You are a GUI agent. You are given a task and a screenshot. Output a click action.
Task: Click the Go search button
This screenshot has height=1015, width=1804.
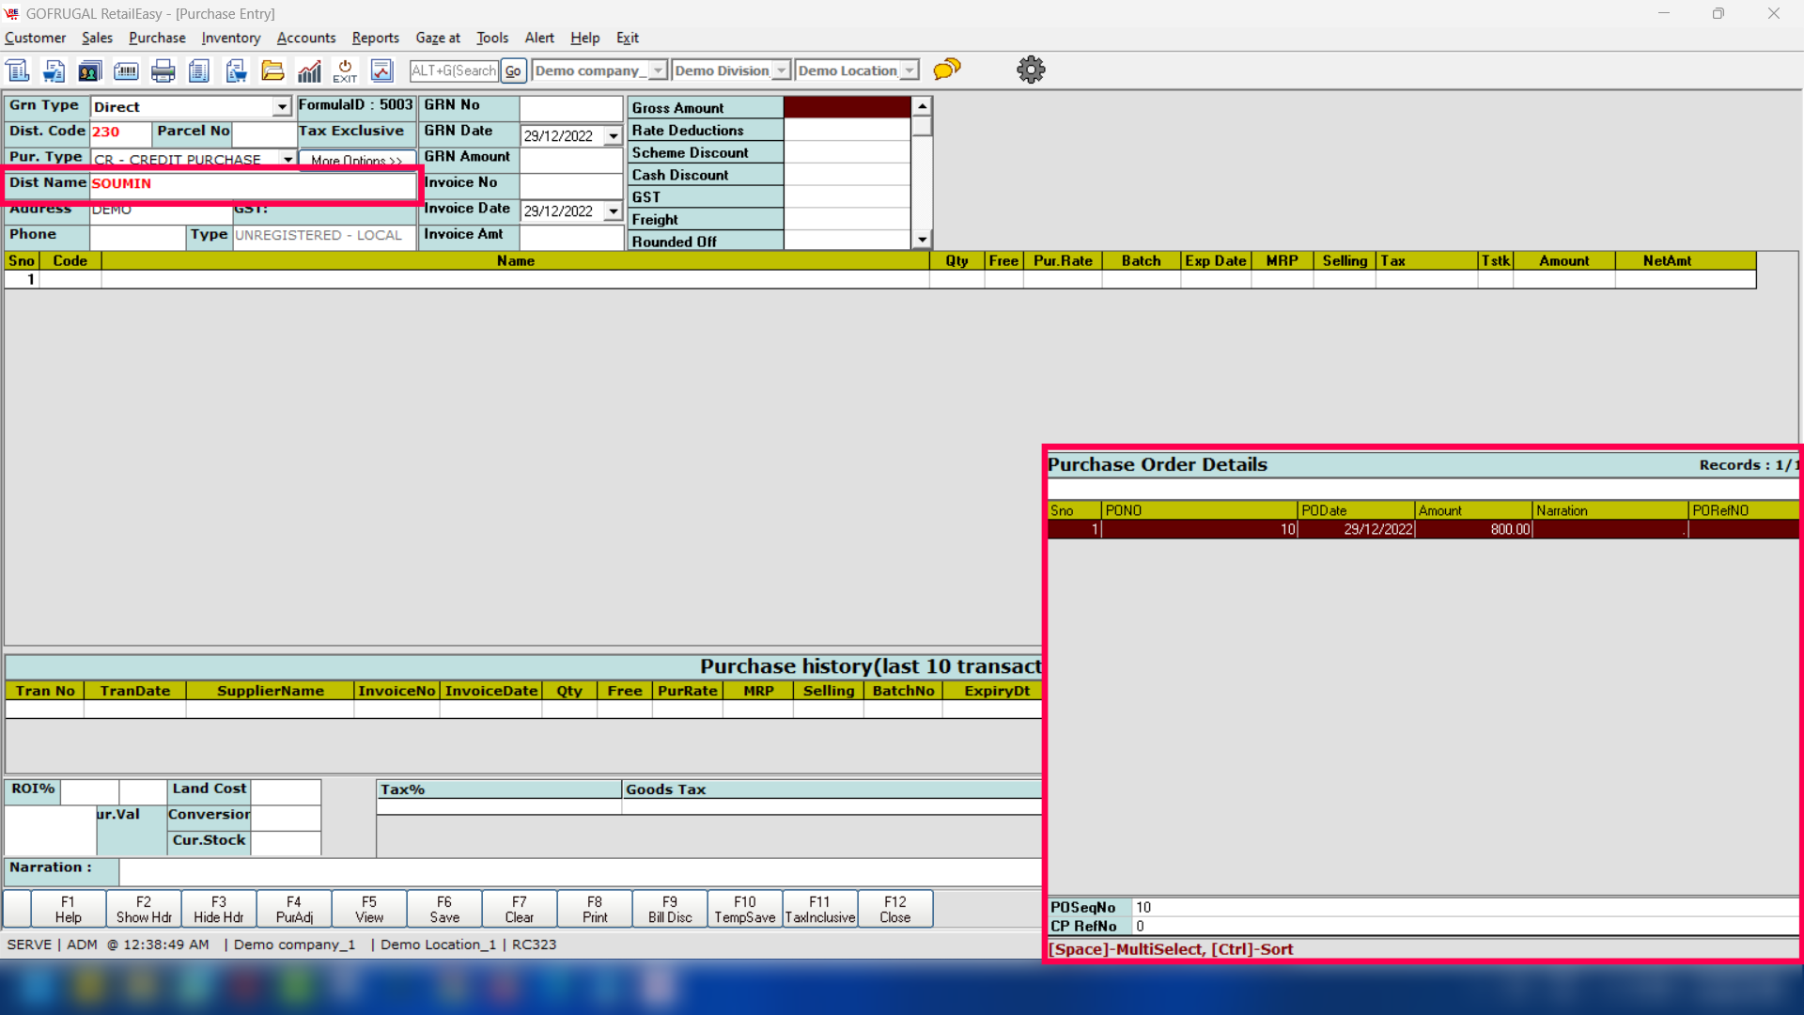[513, 70]
